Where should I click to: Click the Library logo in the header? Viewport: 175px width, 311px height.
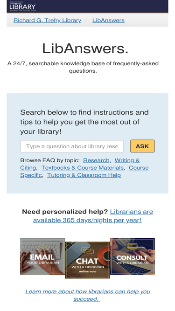pyautogui.click(x=22, y=6)
